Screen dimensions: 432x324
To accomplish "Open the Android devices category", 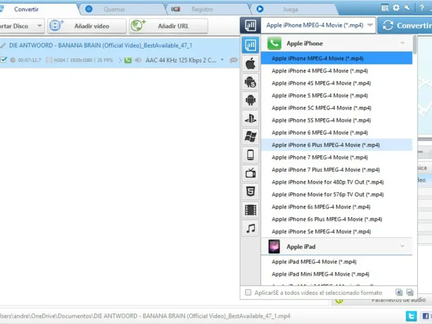I will pos(251,100).
